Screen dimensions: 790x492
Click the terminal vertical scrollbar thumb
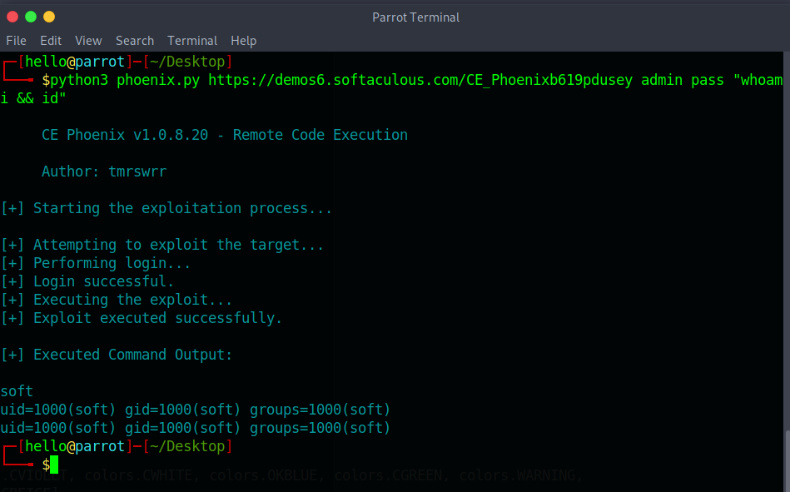[787, 460]
